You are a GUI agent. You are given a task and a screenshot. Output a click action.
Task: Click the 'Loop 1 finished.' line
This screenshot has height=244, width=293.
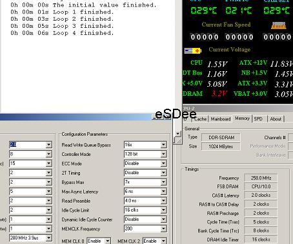tap(83, 12)
